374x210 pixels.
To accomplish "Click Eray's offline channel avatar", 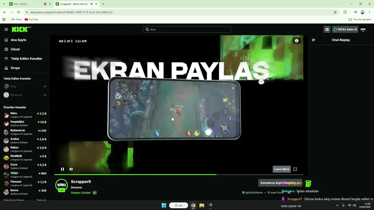I will click(x=6, y=86).
